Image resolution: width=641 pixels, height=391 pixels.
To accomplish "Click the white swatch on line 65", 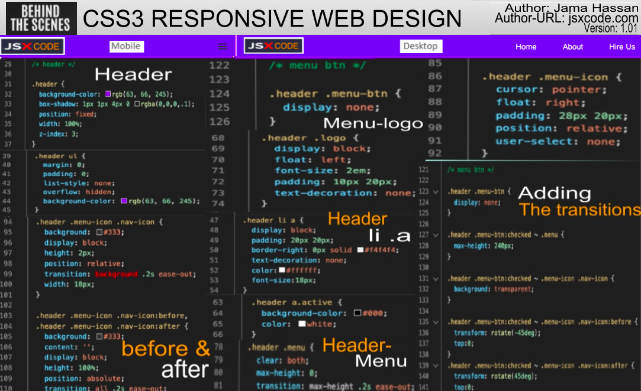I will 302,324.
